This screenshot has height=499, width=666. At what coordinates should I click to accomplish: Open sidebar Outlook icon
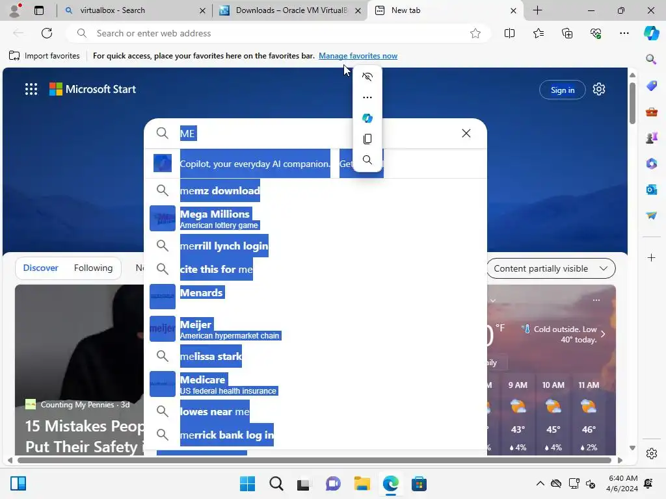point(651,189)
